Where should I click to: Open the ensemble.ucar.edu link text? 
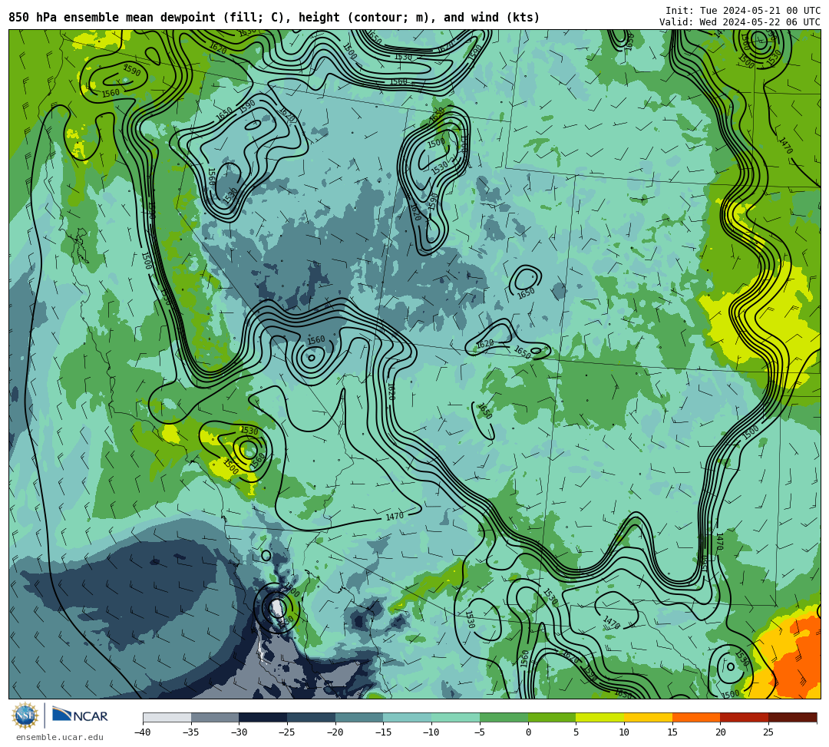[59, 737]
